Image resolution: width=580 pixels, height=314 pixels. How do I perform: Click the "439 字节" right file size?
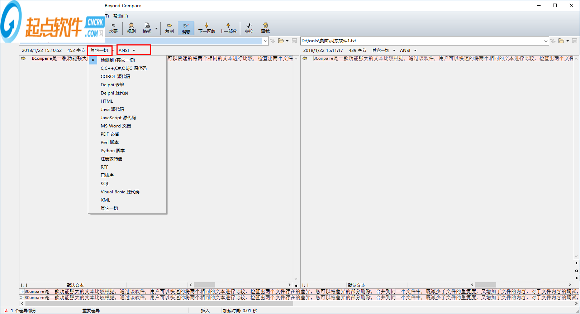click(x=357, y=50)
